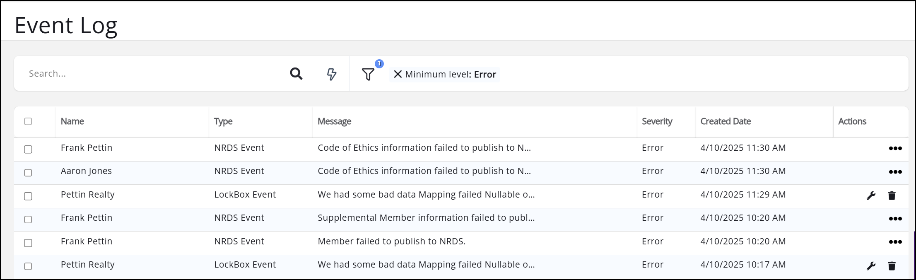This screenshot has height=280, width=916.
Task: Click the lightning bolt quick actions icon
Action: (331, 74)
